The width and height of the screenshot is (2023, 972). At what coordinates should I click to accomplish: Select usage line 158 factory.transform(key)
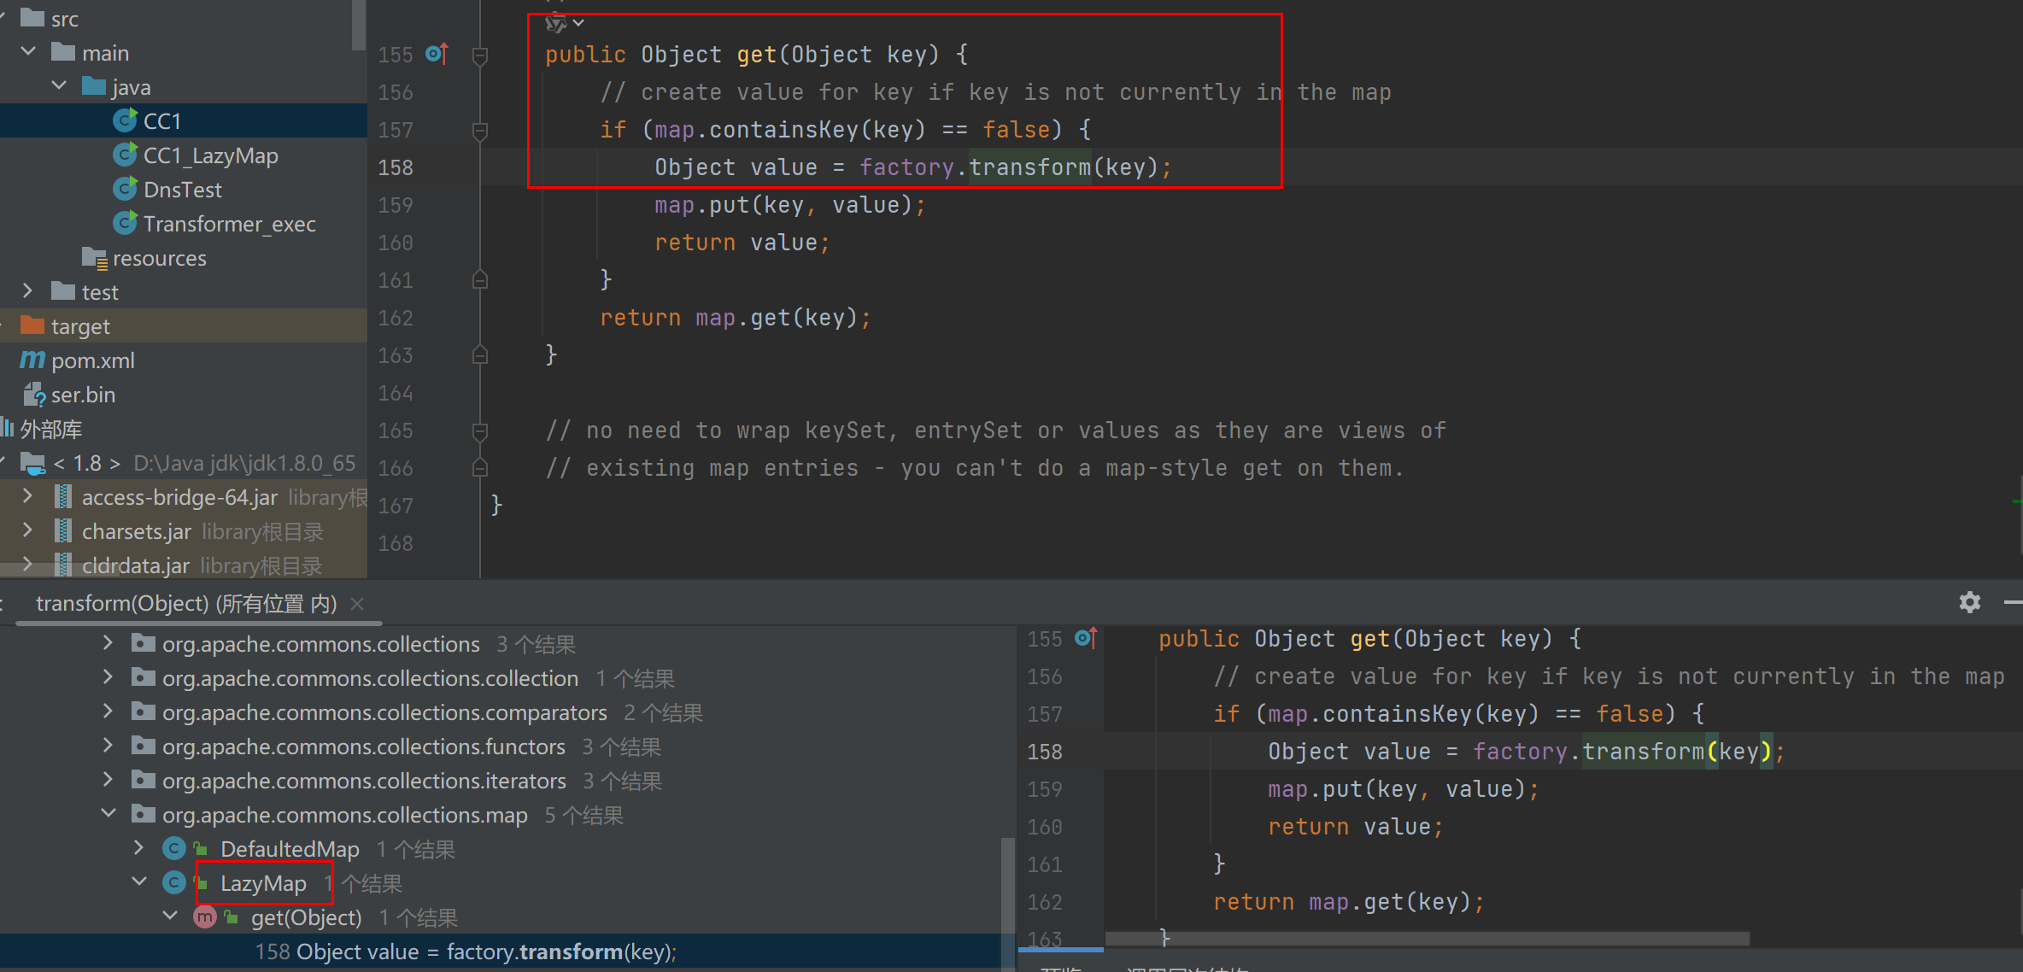466,952
